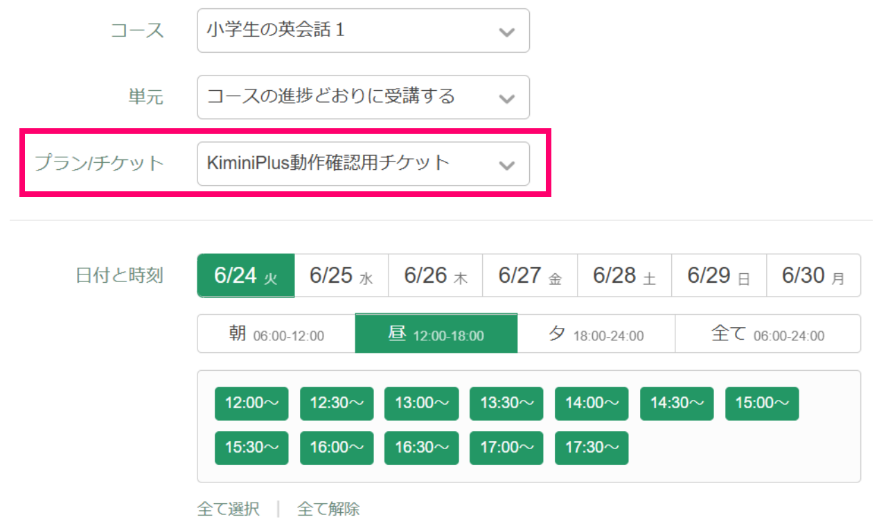Toggle the 14:30～ time slot
The width and height of the screenshot is (888, 524).
(677, 403)
